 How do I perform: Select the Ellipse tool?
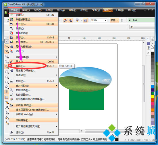pos(7,77)
